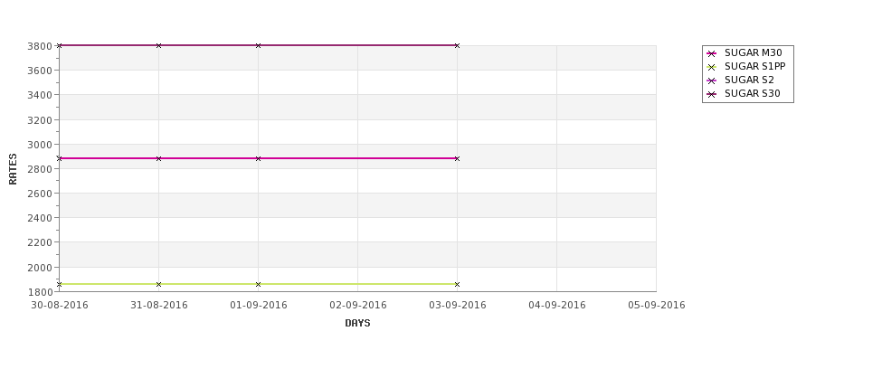The height and width of the screenshot is (388, 882).
Task: Click the 3800 line point at 31-08-2016
Action: point(158,45)
